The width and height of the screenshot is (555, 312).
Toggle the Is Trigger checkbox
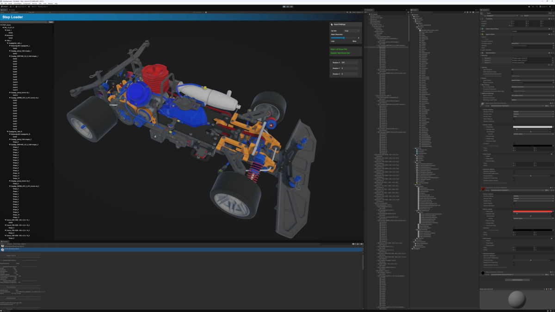click(512, 39)
